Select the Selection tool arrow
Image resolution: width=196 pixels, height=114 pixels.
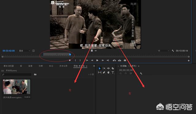pos(100,68)
